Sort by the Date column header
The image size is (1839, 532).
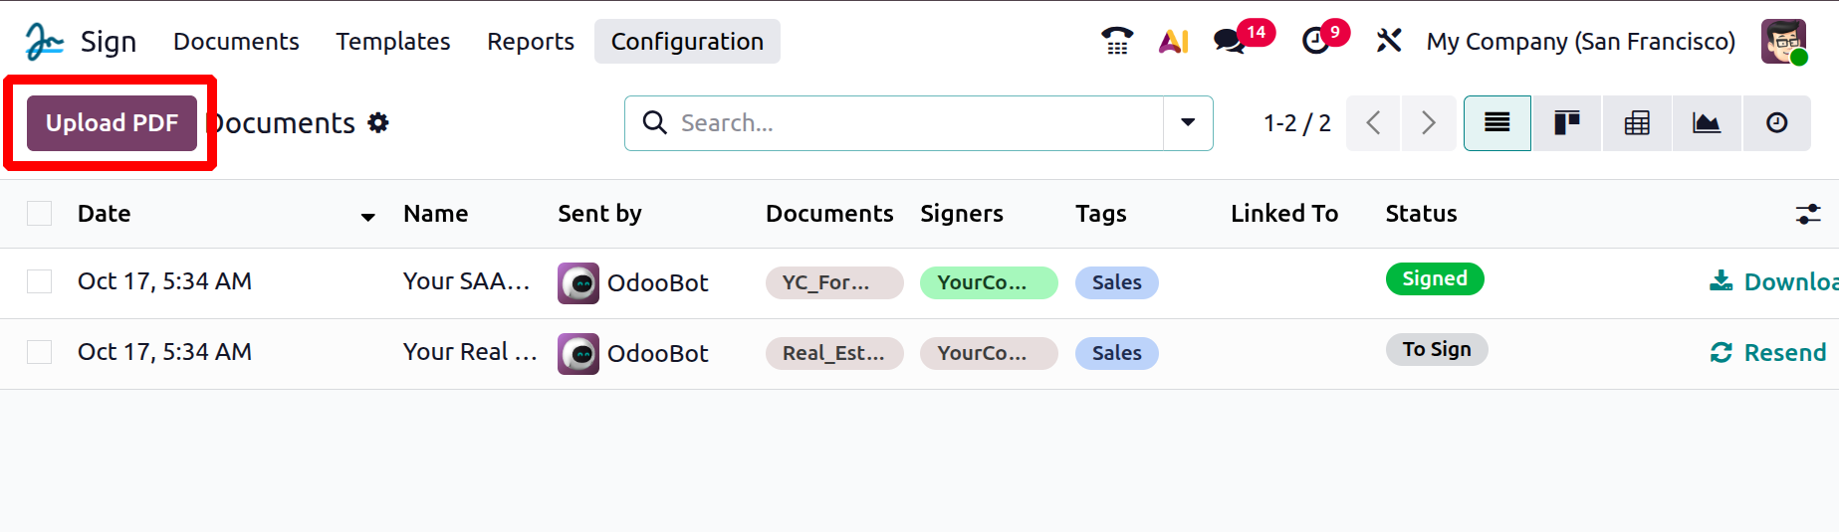click(105, 214)
